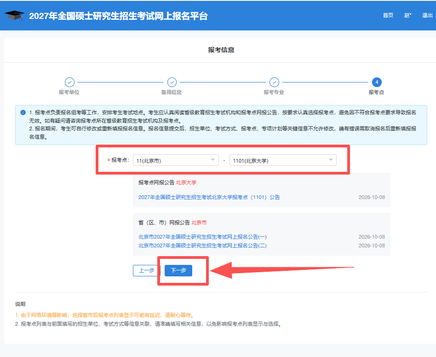Click the blue 下一步 button
This screenshot has width=436, height=357.
click(178, 271)
